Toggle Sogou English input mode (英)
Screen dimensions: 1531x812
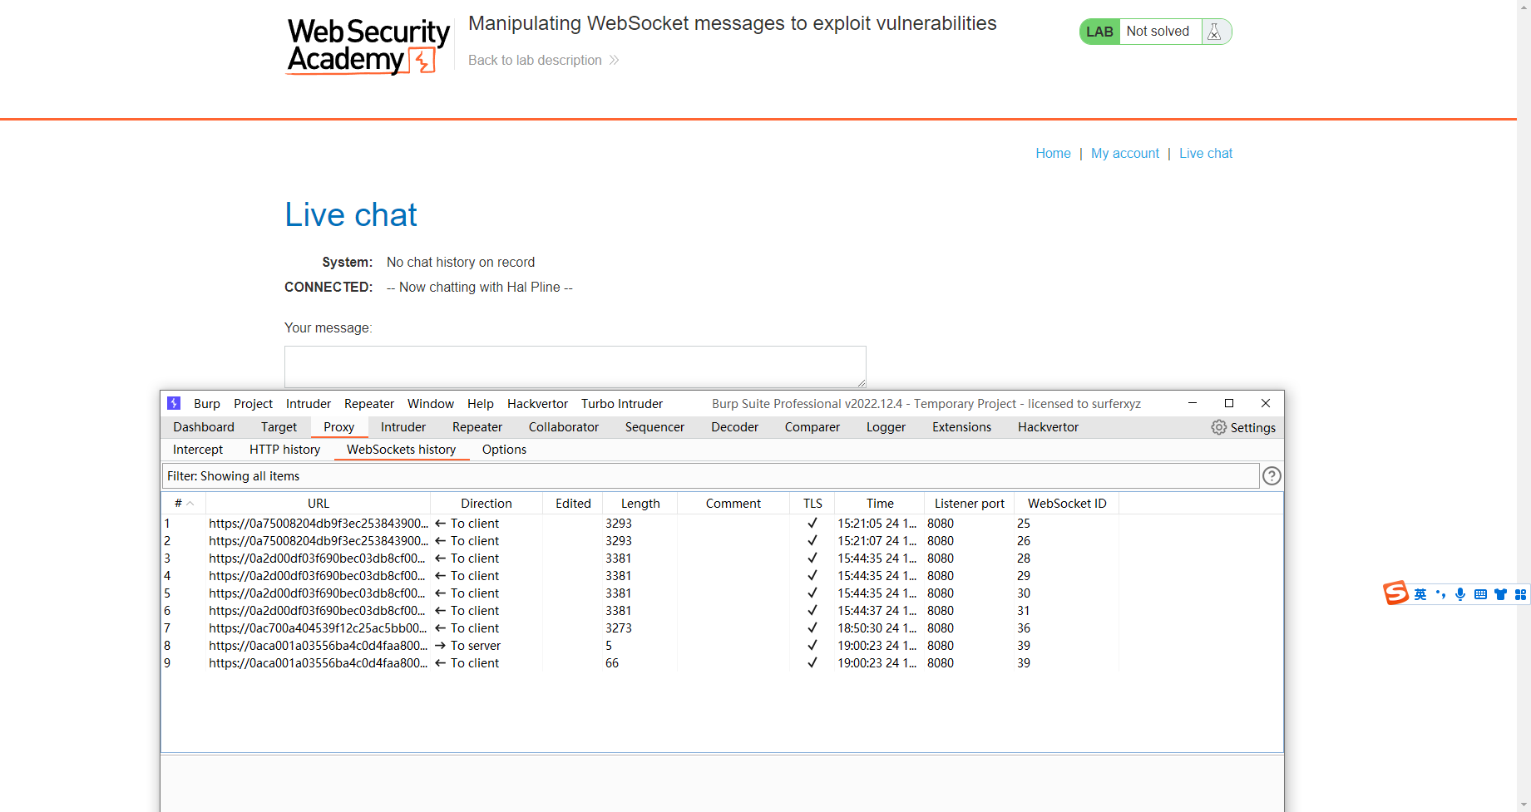[1421, 594]
